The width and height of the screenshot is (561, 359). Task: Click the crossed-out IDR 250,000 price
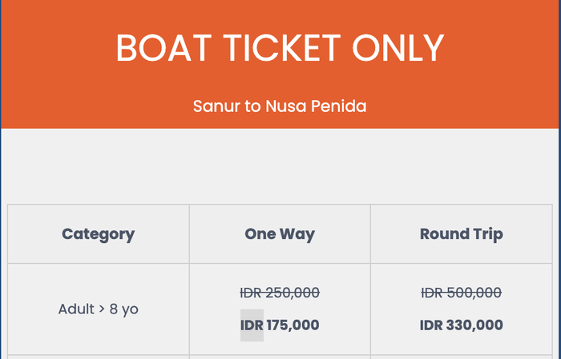tap(280, 293)
